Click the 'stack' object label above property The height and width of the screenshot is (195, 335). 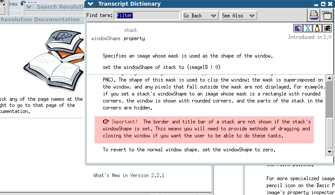point(131,30)
